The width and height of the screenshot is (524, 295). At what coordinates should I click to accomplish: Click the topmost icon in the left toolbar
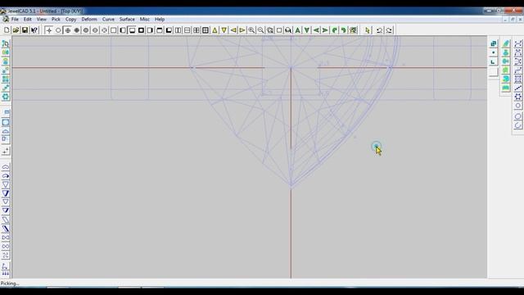pos(6,43)
